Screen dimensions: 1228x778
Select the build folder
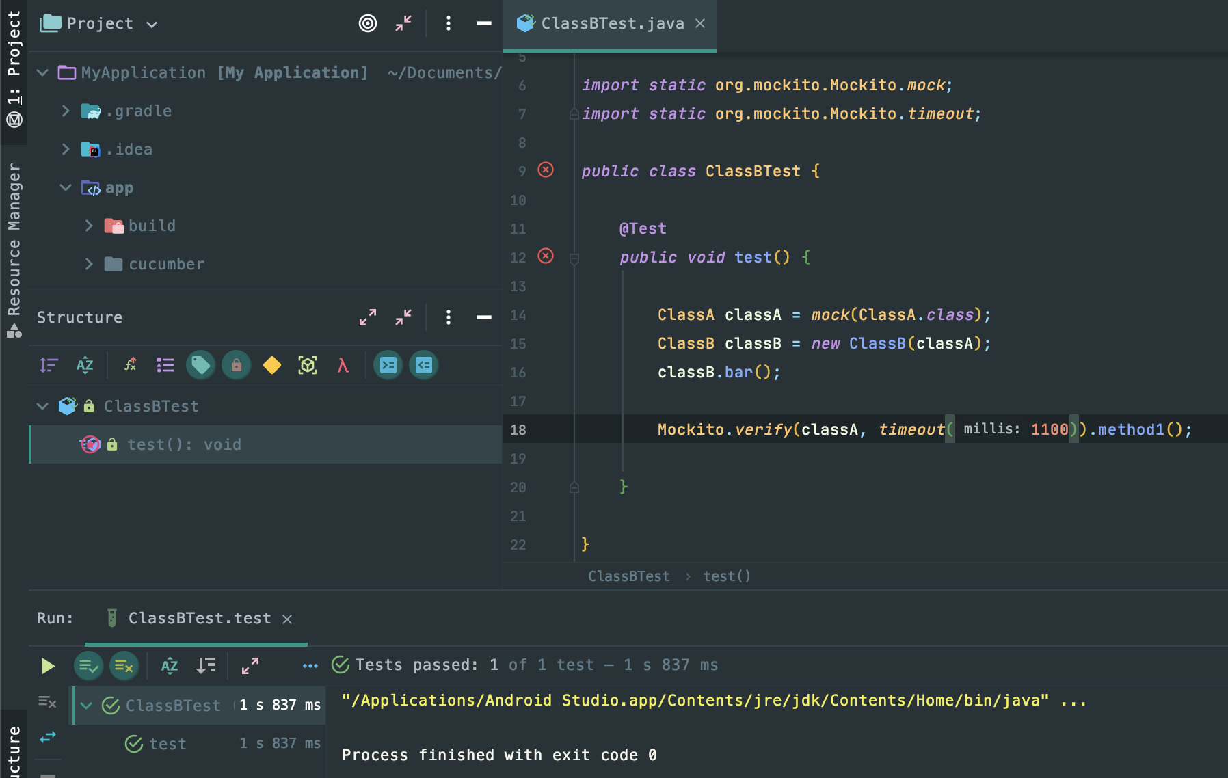[x=152, y=226]
